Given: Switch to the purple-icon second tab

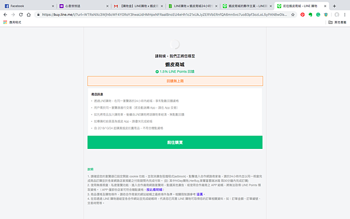Looking at the screenshot, I should coord(83,6).
